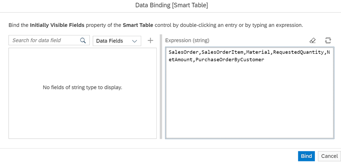
Task: Click SalesOrderItem in the expression text
Action: [221, 52]
